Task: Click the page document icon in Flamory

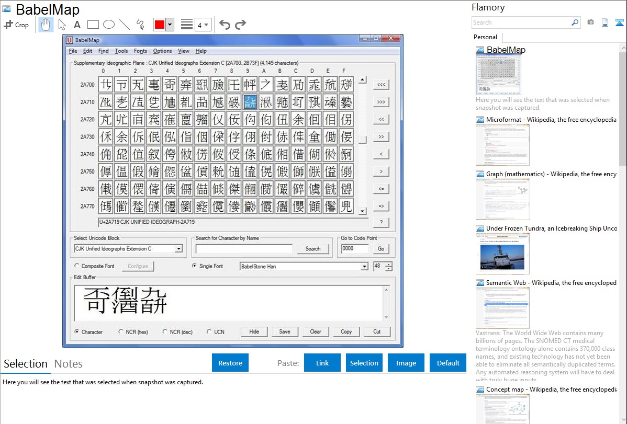Action: coord(605,22)
